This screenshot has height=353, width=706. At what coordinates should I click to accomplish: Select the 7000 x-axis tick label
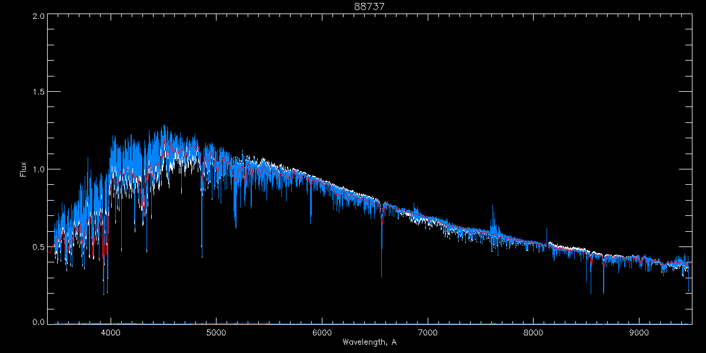pyautogui.click(x=428, y=332)
